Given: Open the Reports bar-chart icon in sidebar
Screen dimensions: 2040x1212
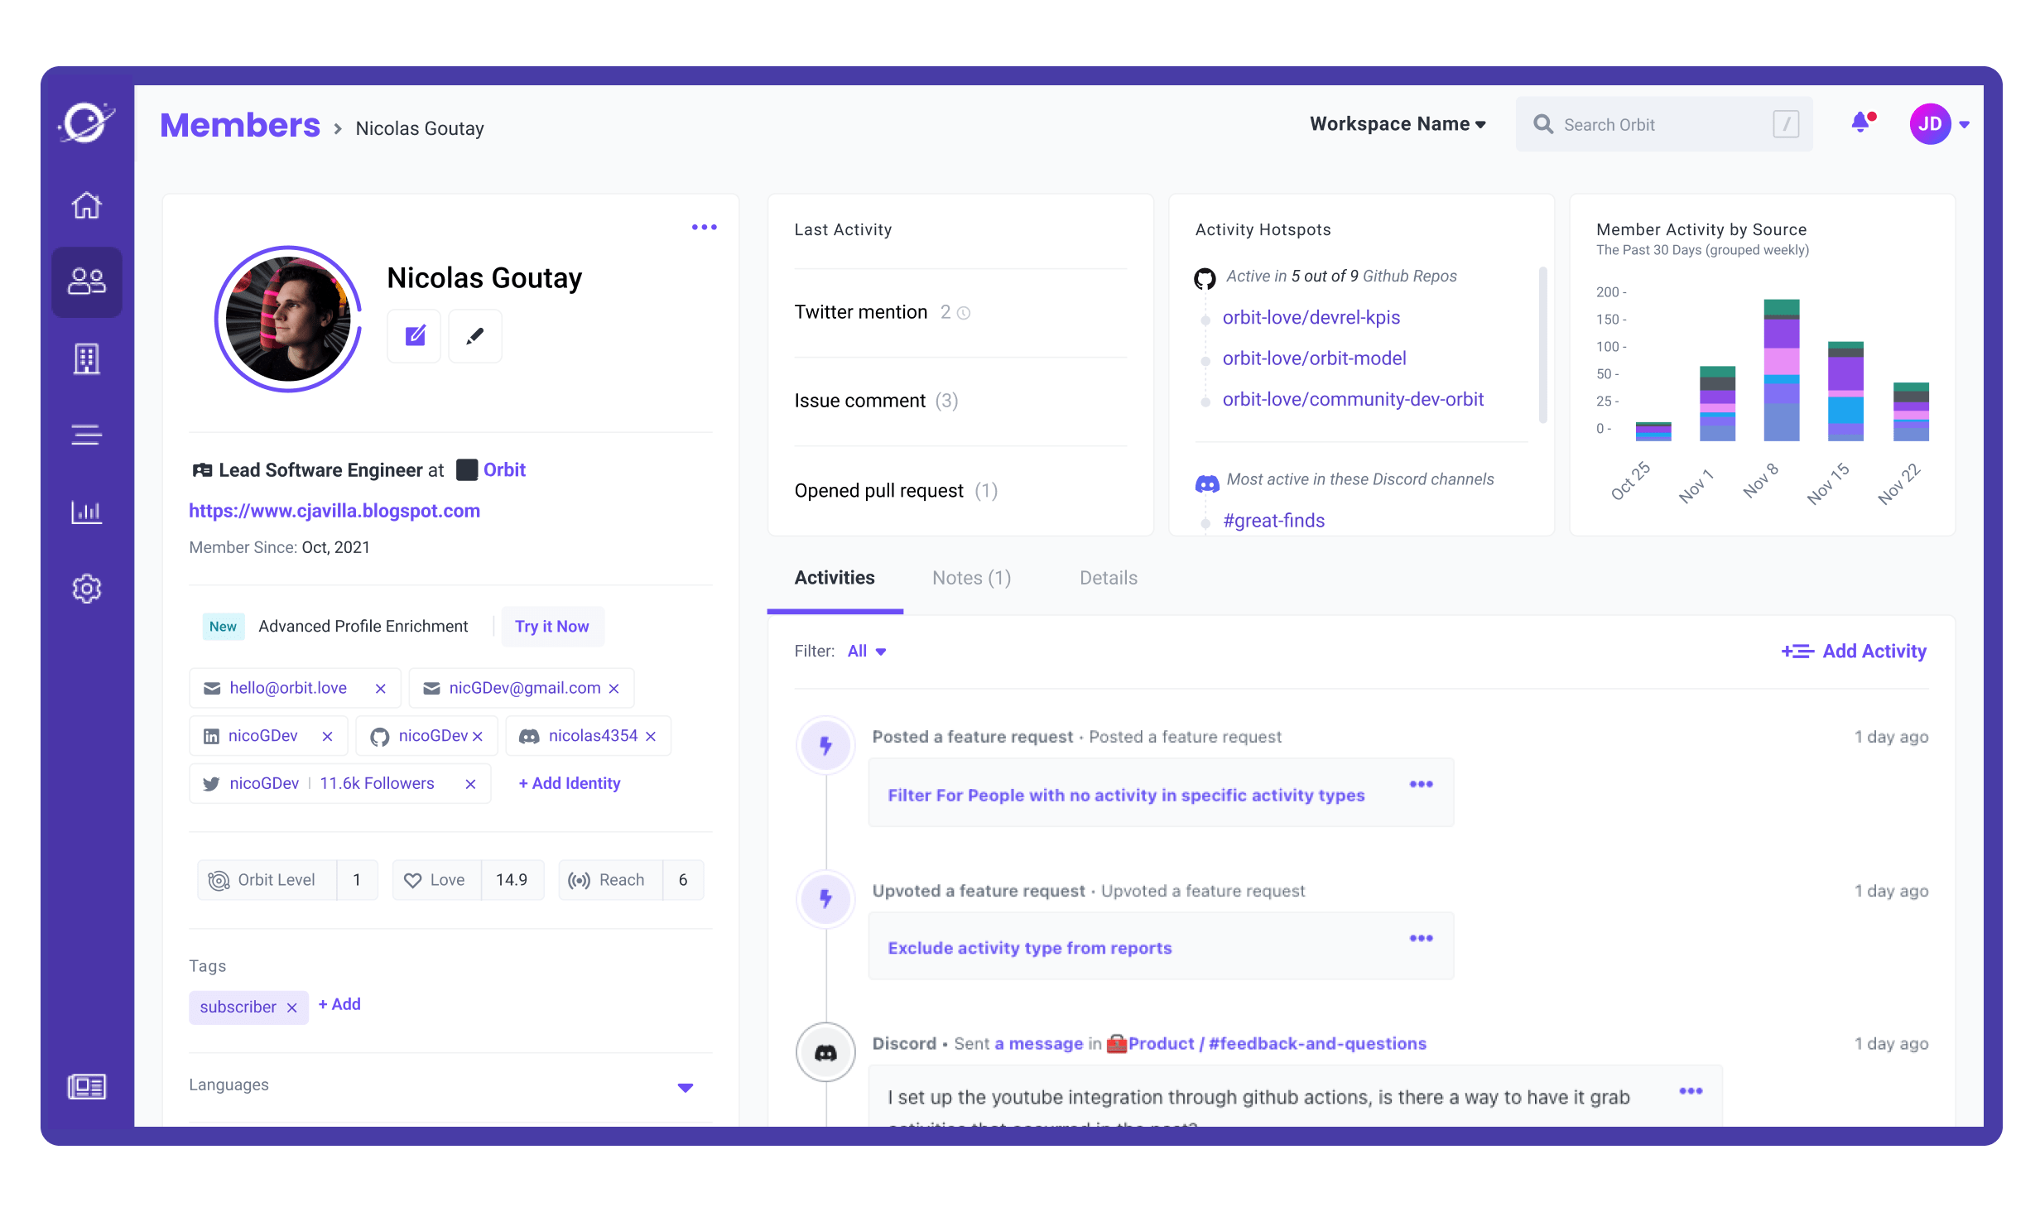Looking at the screenshot, I should [x=86, y=512].
